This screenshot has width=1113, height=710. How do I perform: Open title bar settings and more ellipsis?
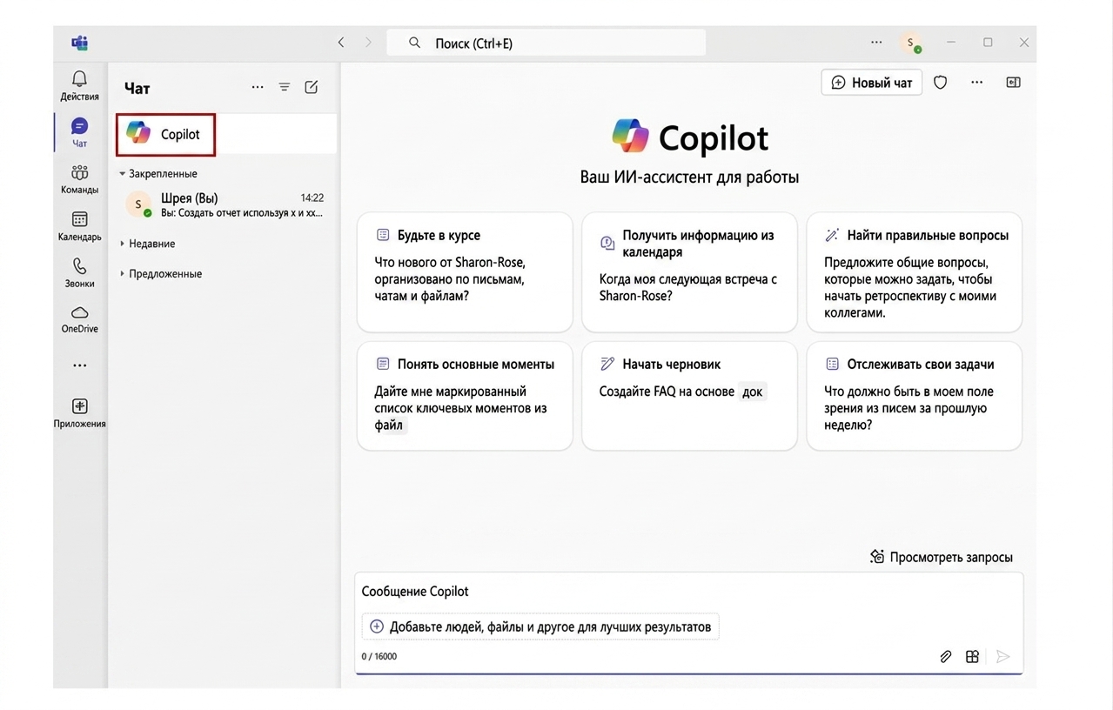tap(876, 42)
